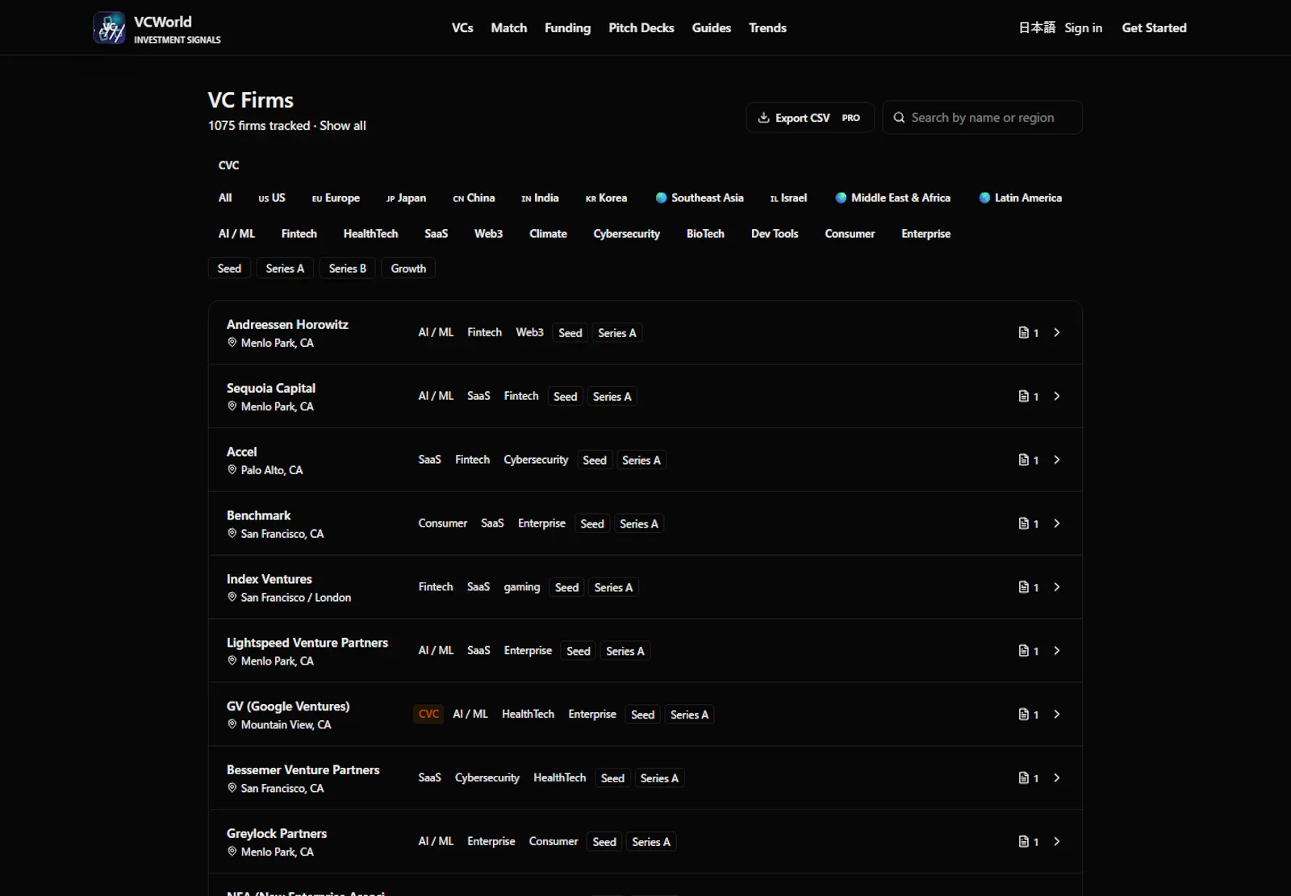
Task: Click location pin icon under Benchmark
Action: [x=232, y=534]
